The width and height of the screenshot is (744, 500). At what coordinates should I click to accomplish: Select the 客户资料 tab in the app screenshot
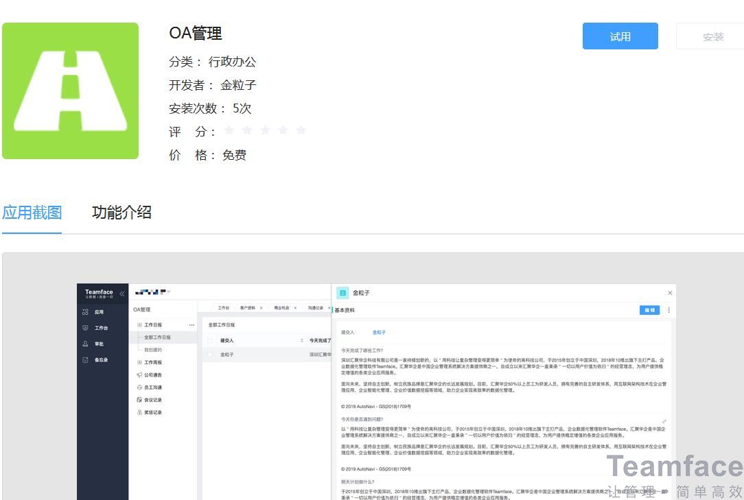point(248,307)
